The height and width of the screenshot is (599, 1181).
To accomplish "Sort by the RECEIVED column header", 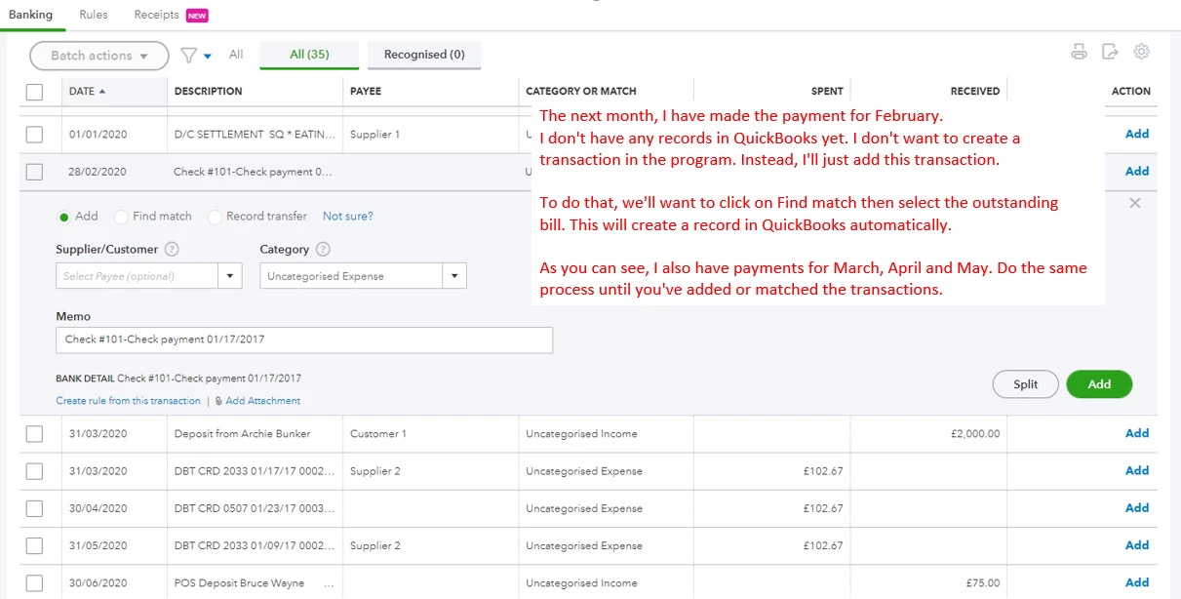I will click(x=975, y=91).
